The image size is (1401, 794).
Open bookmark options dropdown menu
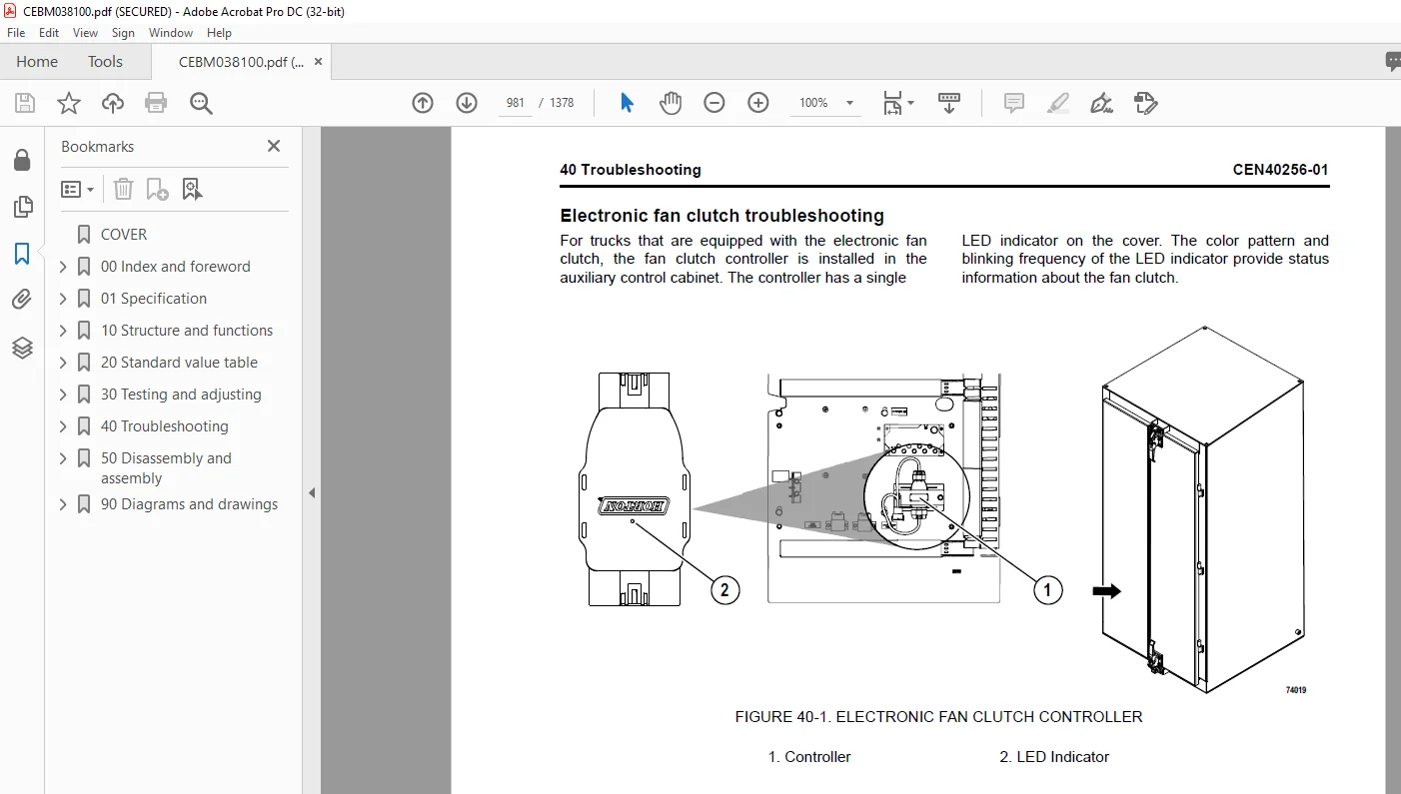[78, 189]
